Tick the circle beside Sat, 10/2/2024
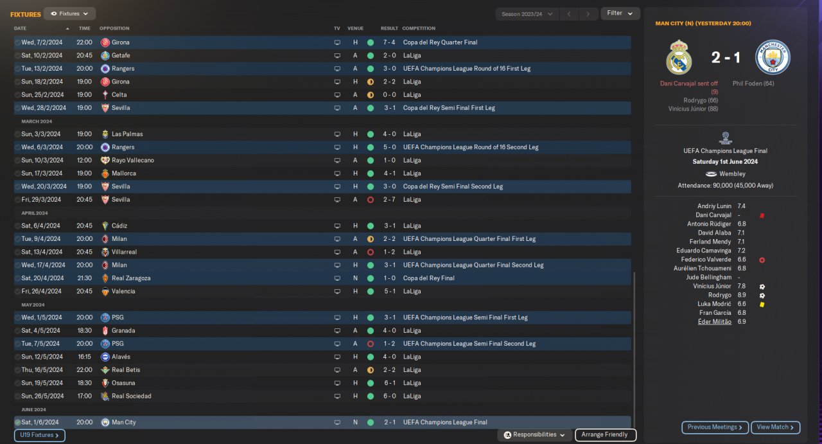The width and height of the screenshot is (822, 444). (17, 55)
